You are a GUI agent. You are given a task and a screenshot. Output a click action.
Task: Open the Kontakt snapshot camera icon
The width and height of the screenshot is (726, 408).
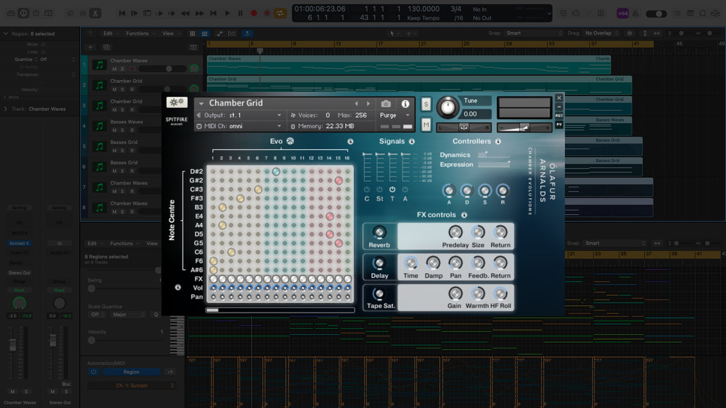(x=386, y=104)
